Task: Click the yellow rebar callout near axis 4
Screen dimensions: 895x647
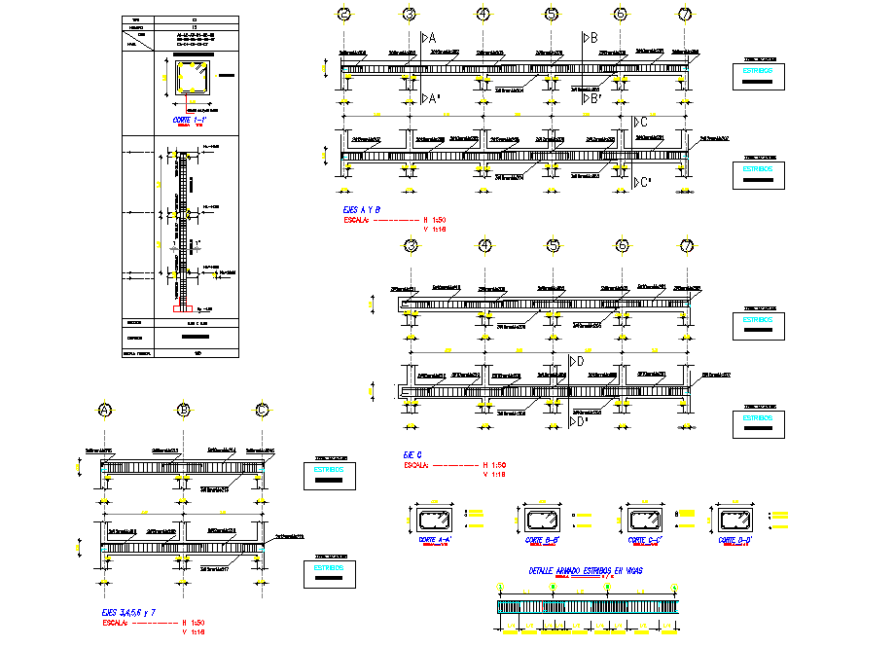Action: click(x=481, y=78)
